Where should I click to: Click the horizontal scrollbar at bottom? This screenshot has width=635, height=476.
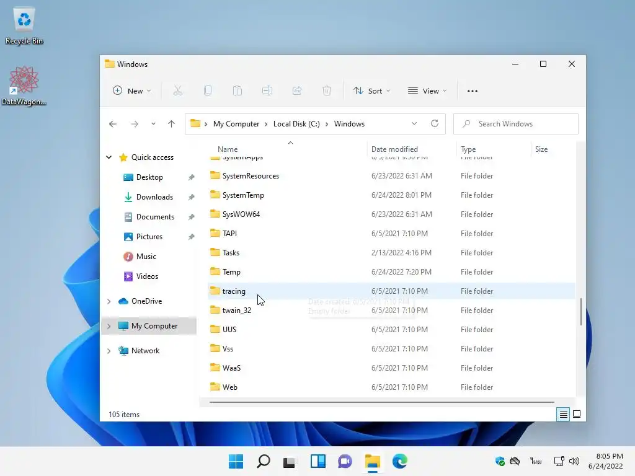381,402
